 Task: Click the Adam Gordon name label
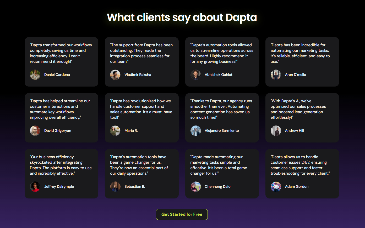pos(297,187)
